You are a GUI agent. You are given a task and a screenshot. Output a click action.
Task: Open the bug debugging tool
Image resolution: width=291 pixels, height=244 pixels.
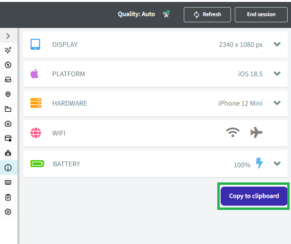point(8,153)
